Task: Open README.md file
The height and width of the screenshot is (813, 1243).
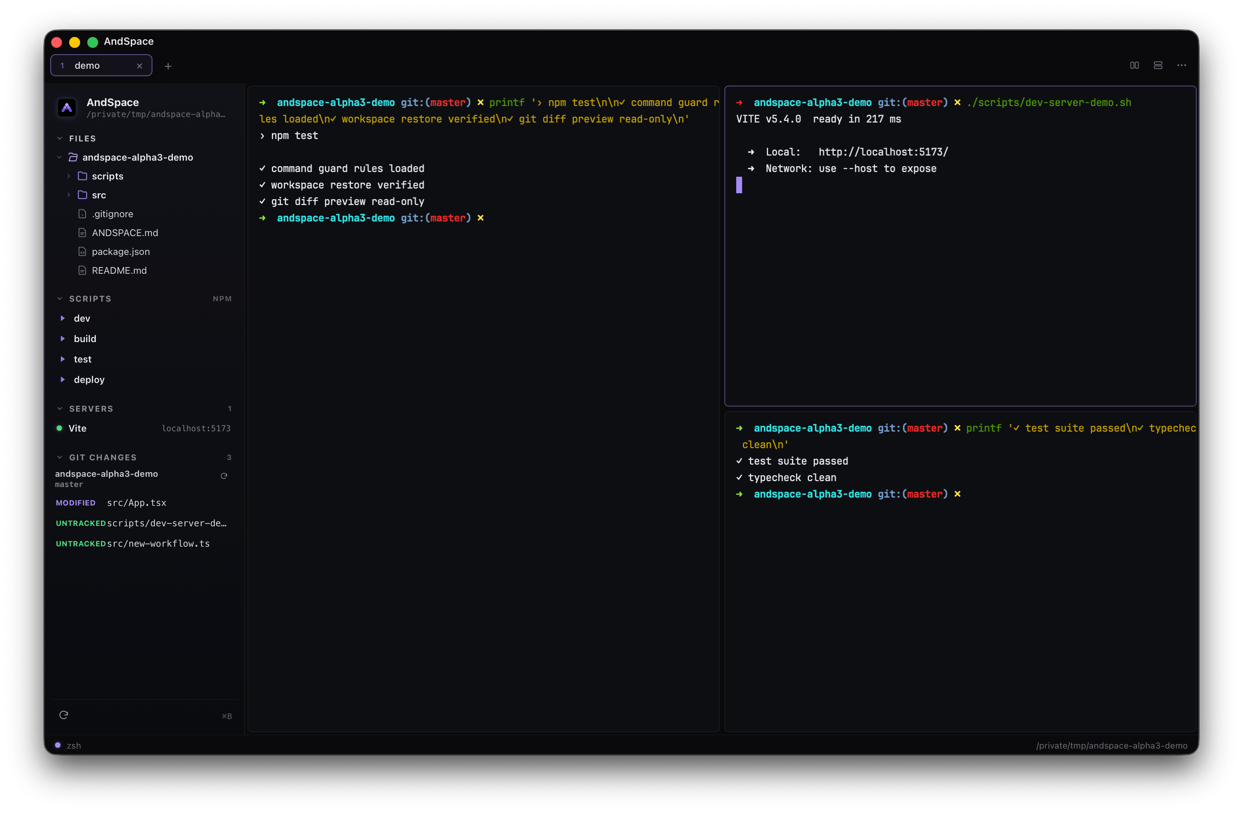Action: [119, 271]
